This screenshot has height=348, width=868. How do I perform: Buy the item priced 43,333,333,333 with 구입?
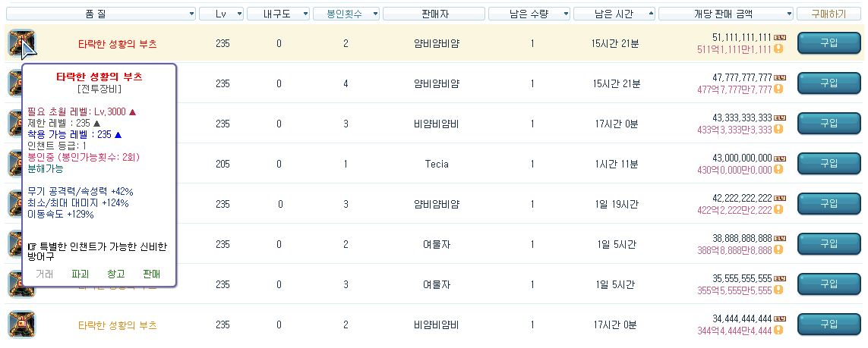[x=829, y=123]
